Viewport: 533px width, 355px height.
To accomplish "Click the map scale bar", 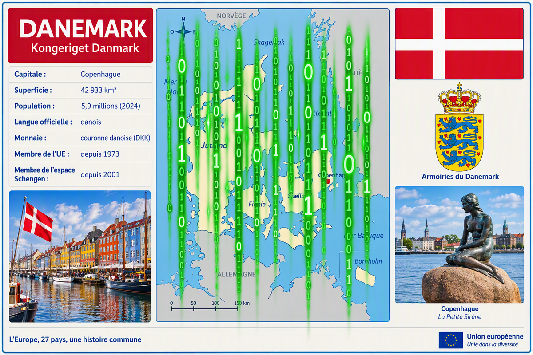I will point(210,305).
